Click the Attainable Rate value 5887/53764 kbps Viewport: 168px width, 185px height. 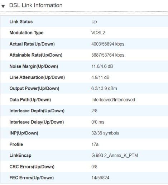tap(108, 55)
